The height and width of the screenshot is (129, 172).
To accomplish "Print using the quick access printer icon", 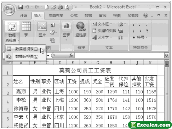I will (x=60, y=7).
